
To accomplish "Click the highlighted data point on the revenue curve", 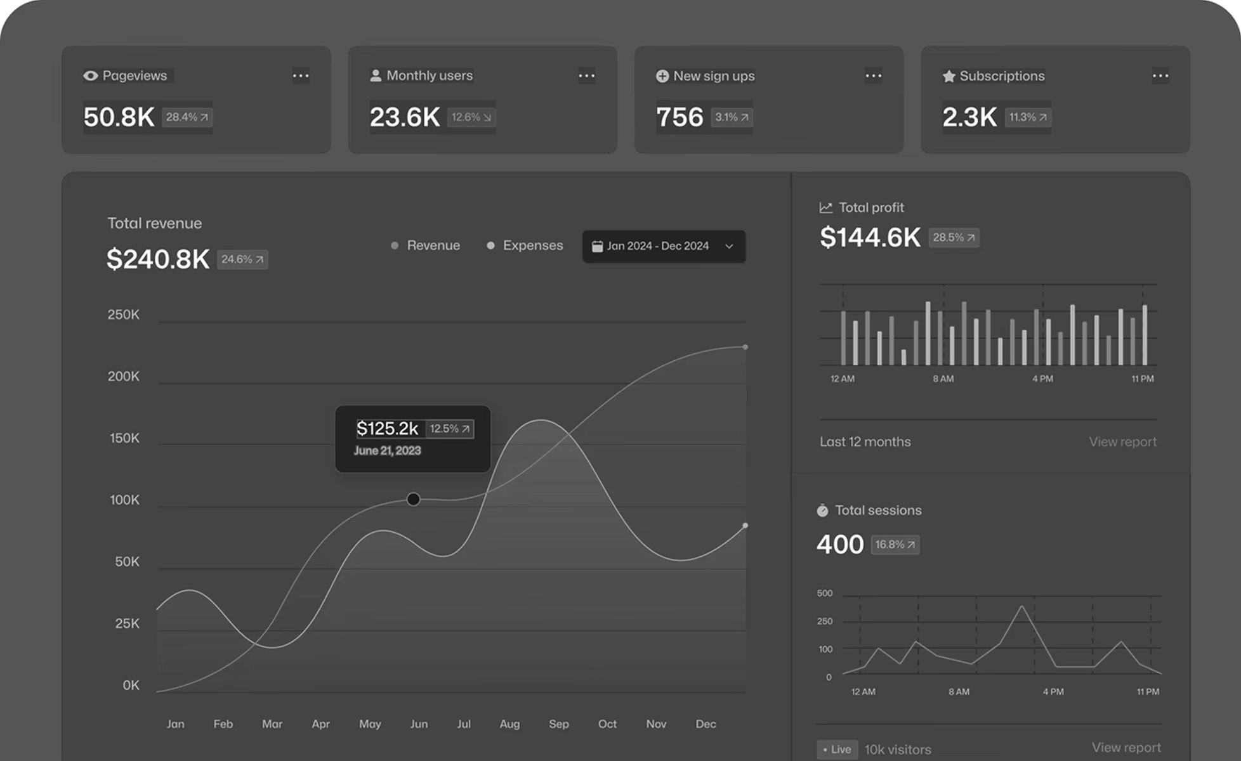I will 413,499.
